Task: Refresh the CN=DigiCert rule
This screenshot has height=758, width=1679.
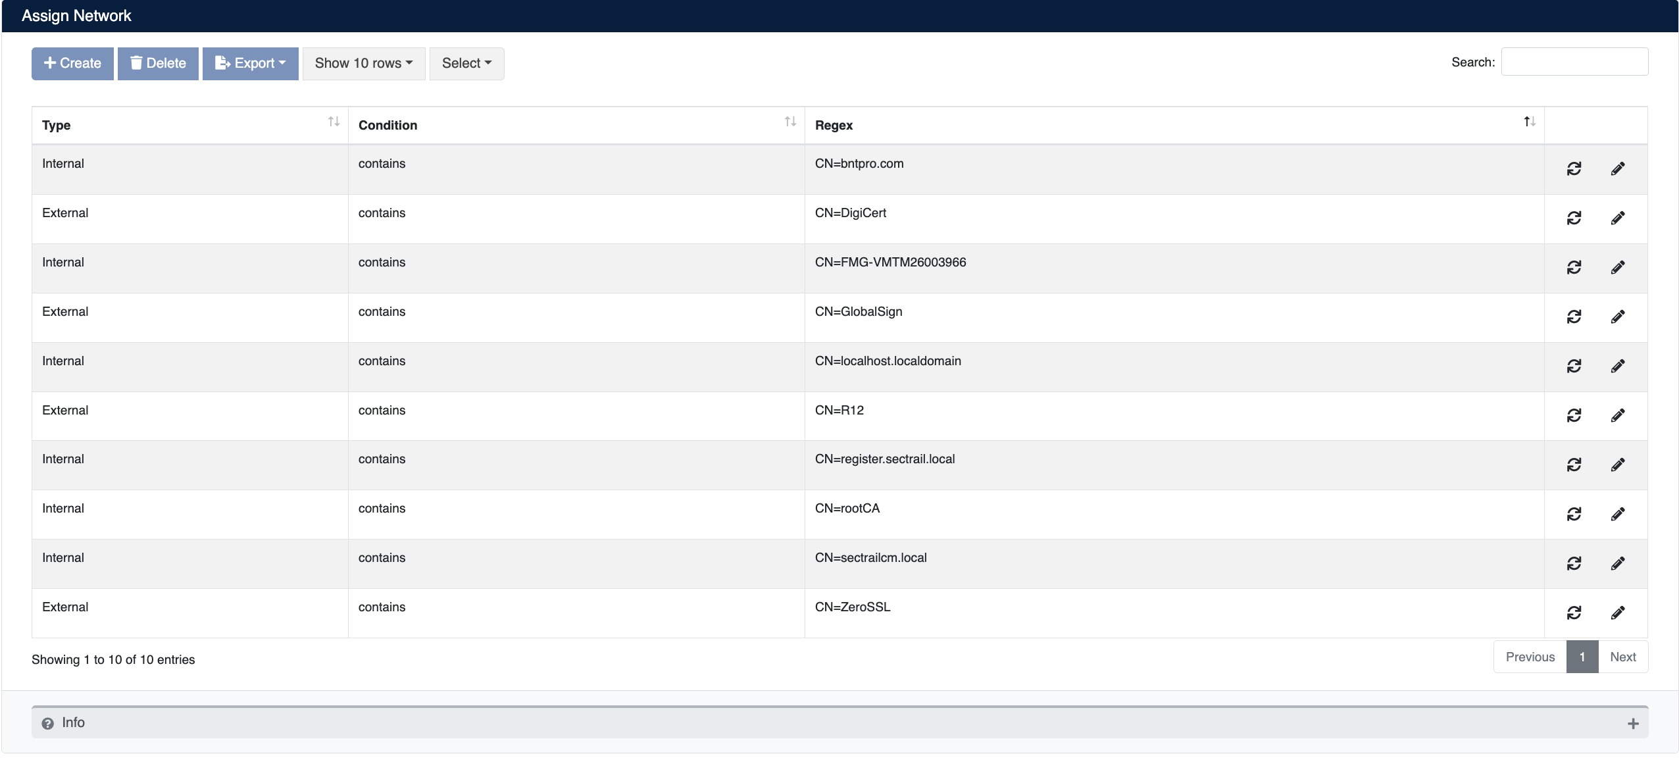Action: coord(1574,218)
